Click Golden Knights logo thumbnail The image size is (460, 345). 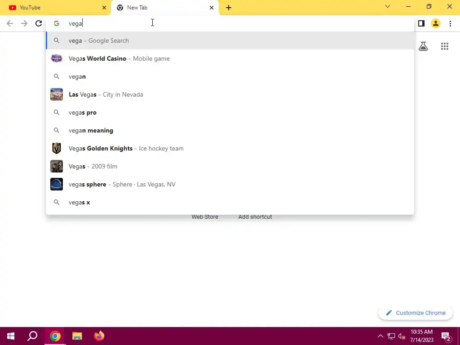coord(57,148)
